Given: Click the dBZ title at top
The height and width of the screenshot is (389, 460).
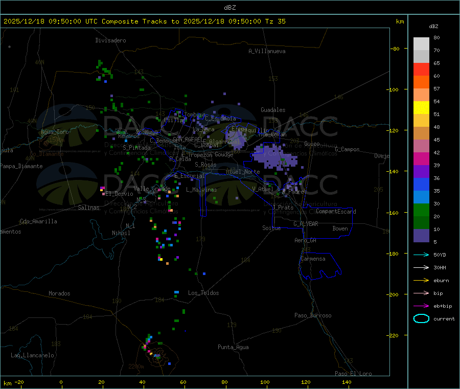Looking at the screenshot, I should pos(229,8).
